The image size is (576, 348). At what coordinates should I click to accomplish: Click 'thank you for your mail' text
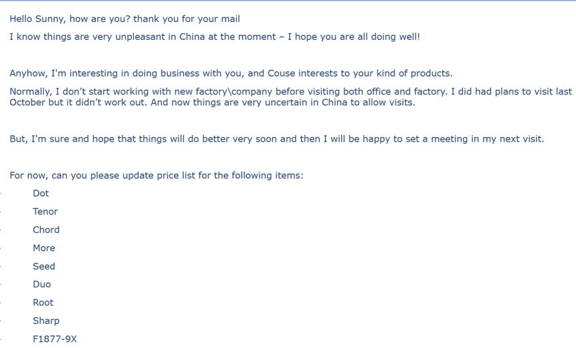[186, 19]
